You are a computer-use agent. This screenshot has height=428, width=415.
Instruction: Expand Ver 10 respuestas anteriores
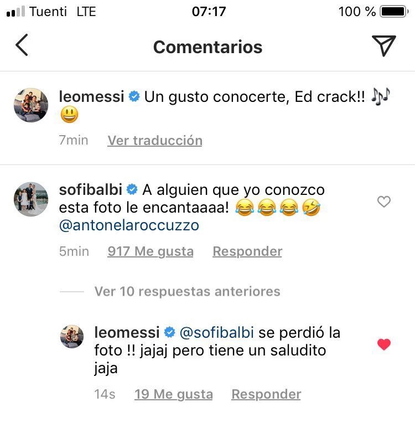(x=187, y=291)
